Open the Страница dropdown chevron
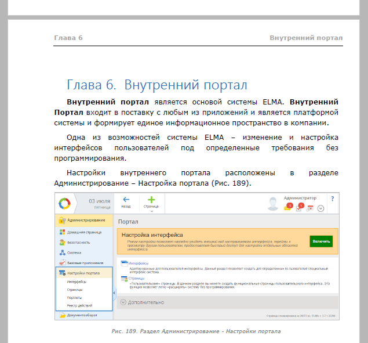 (152, 211)
